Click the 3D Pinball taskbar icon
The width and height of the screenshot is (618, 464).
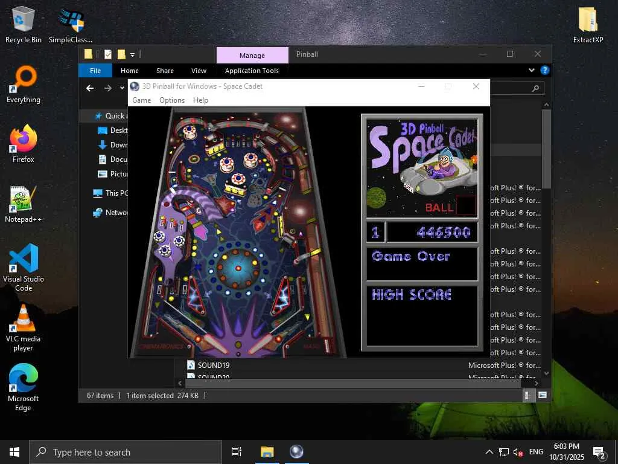tap(296, 452)
